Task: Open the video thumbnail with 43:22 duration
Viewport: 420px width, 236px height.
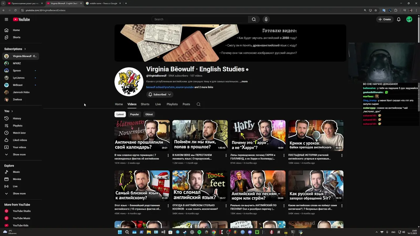Action: (316, 135)
